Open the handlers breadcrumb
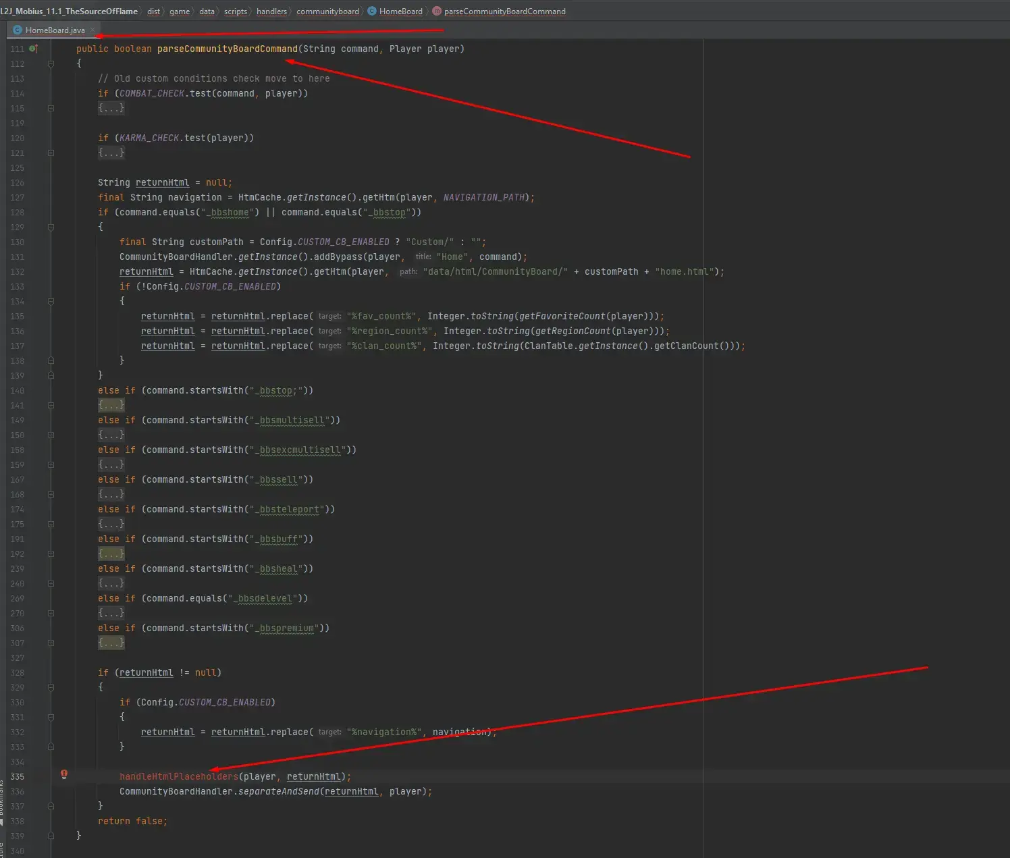Screen dimensions: 1010x858 point(271,11)
